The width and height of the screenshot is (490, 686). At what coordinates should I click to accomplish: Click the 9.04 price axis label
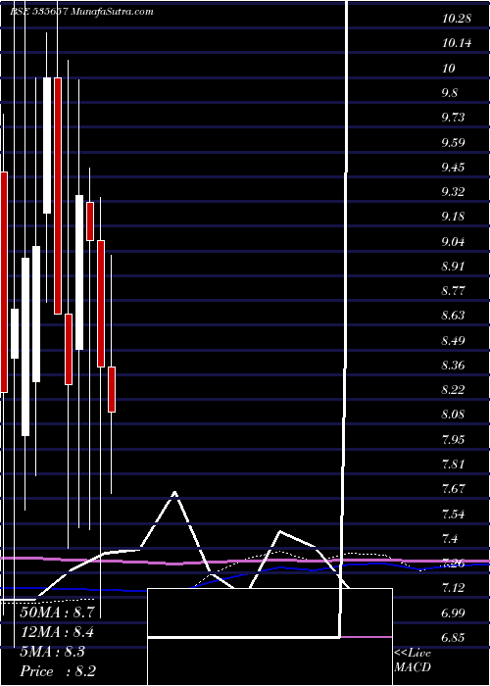(x=453, y=241)
